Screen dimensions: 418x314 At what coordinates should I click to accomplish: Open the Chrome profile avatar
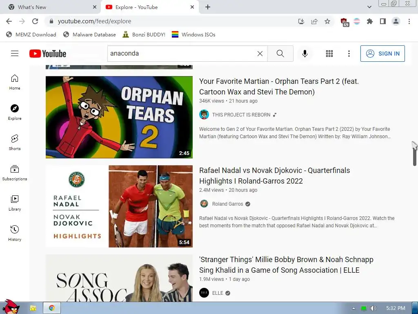(x=396, y=21)
